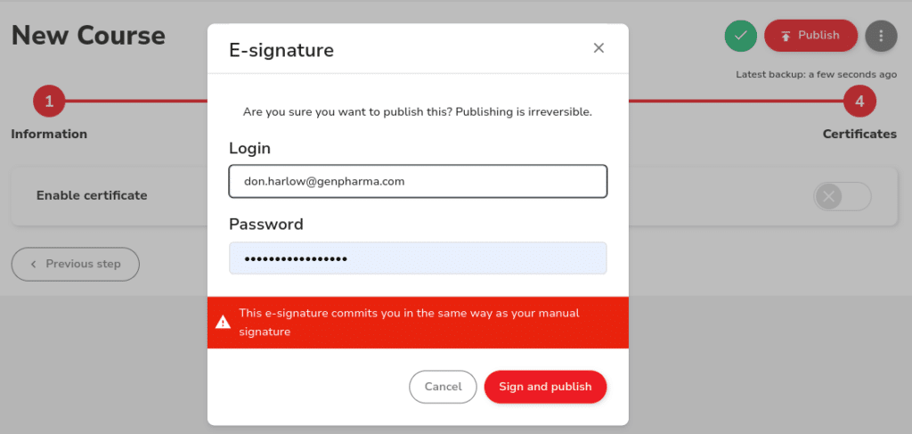The image size is (912, 434).
Task: Click the warning triangle icon in red banner
Action: point(224,323)
